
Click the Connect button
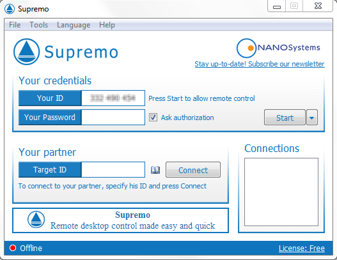(193, 170)
